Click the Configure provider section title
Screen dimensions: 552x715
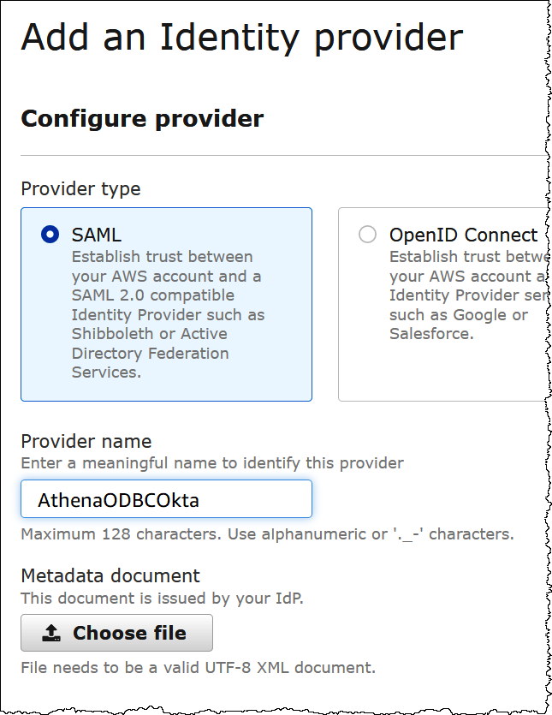point(141,119)
